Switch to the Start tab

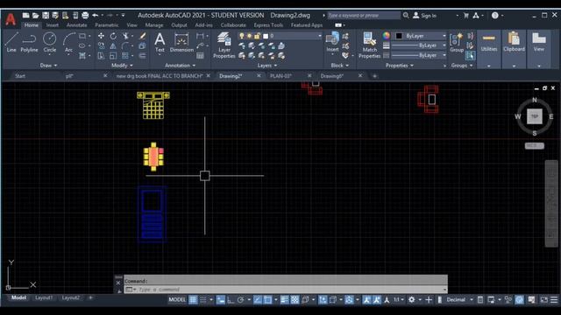tap(20, 76)
